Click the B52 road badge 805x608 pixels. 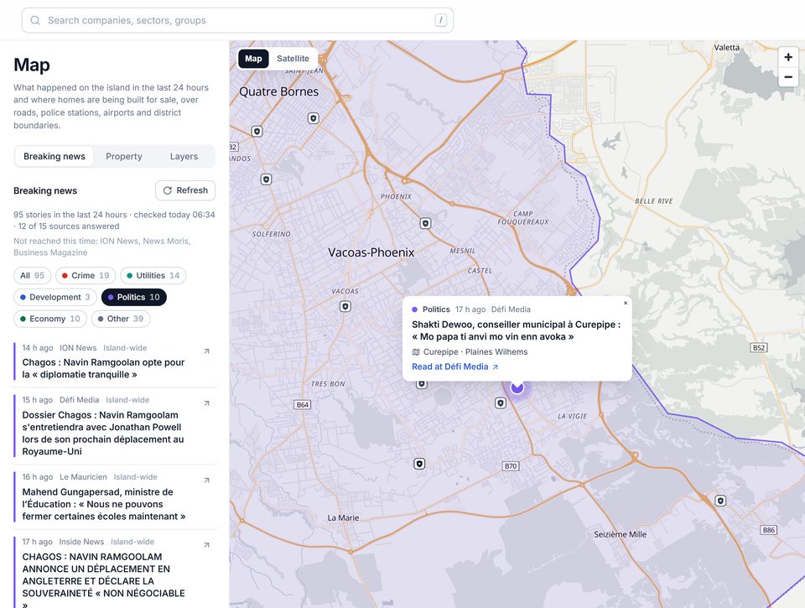point(759,348)
